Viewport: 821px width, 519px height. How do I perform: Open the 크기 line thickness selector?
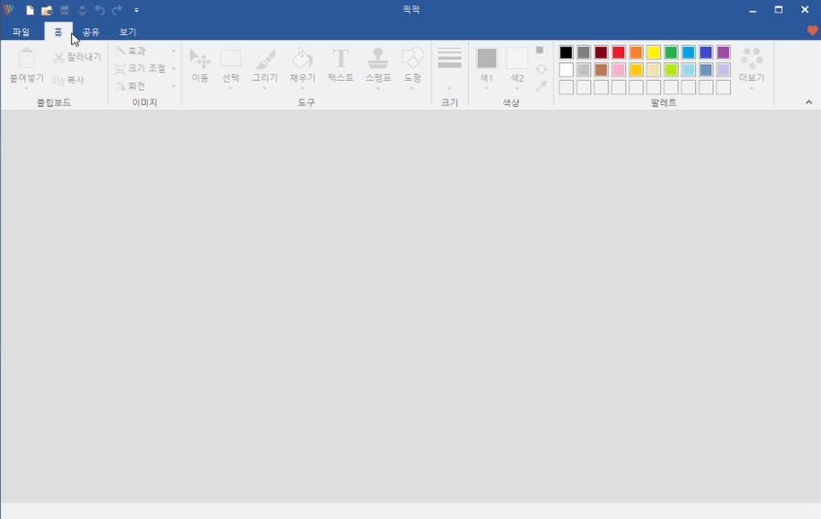[449, 68]
